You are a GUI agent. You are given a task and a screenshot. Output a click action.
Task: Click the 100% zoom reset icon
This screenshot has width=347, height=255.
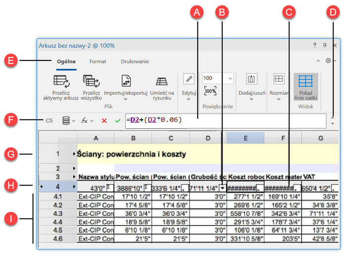click(x=210, y=92)
